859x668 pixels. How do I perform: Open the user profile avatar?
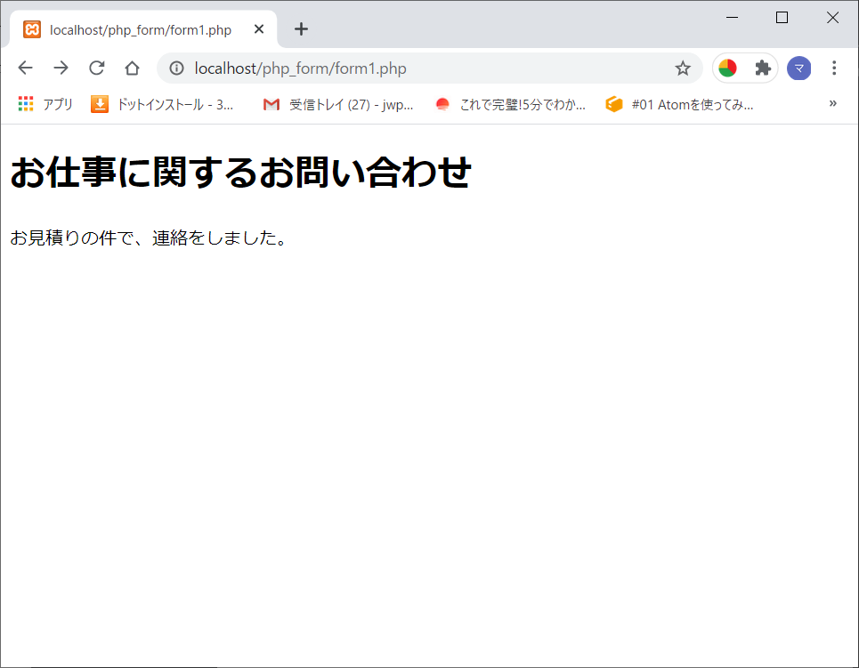[x=799, y=68]
